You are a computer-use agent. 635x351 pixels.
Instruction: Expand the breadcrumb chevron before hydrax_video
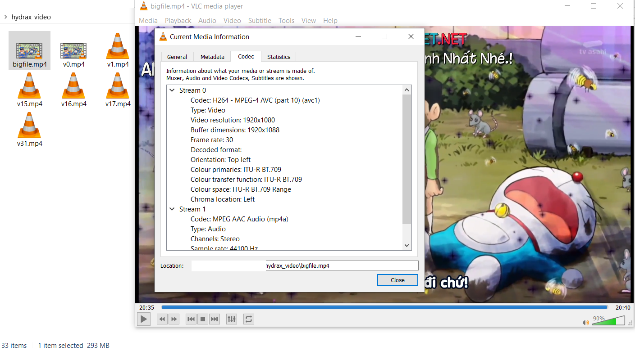tap(5, 17)
